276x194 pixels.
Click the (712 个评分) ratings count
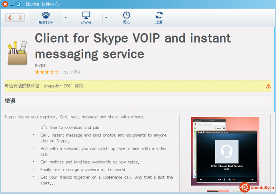coord(72,72)
